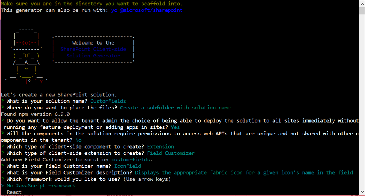Click the vertical scrollbar thumb
Viewport: 365px width, 196px height.
pyautogui.click(x=362, y=11)
